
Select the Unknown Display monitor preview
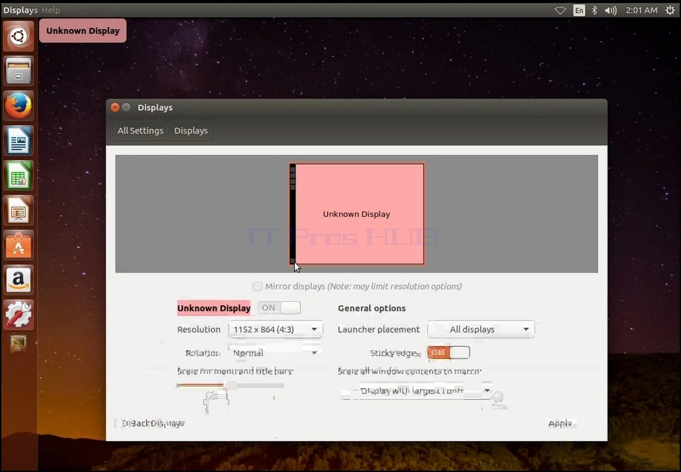click(356, 214)
